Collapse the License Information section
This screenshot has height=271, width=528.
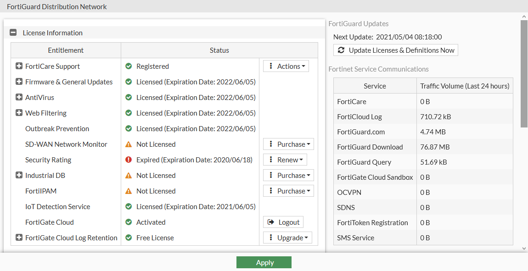pos(13,33)
